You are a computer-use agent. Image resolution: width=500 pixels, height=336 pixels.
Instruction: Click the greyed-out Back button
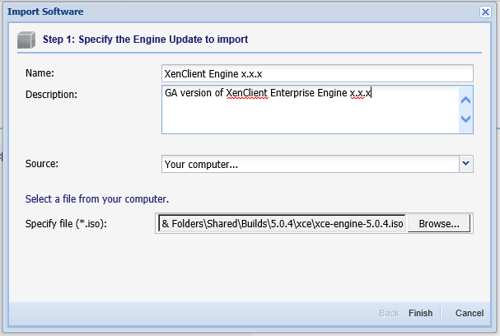(389, 313)
